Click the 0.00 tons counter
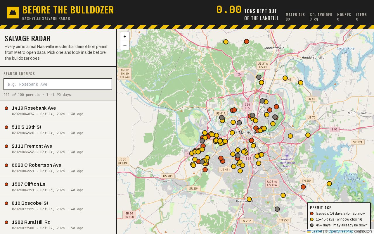The height and width of the screenshot is (234, 374). 229,10
